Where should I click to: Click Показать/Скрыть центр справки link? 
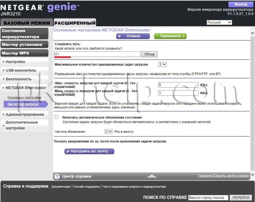tap(223, 176)
